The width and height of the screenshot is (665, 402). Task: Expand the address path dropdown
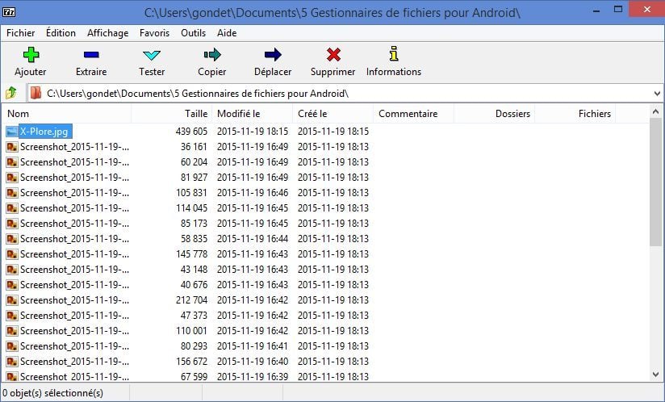click(656, 94)
